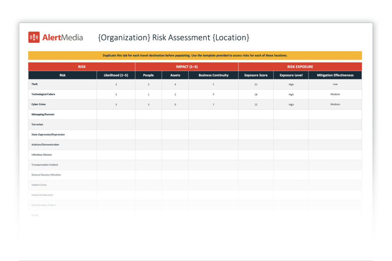Select the red RISK section header
The image size is (392, 261).
click(x=82, y=66)
